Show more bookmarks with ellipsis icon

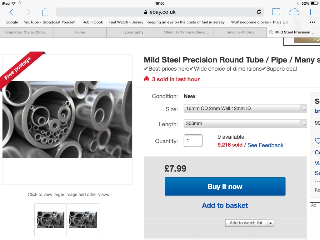click(312, 22)
